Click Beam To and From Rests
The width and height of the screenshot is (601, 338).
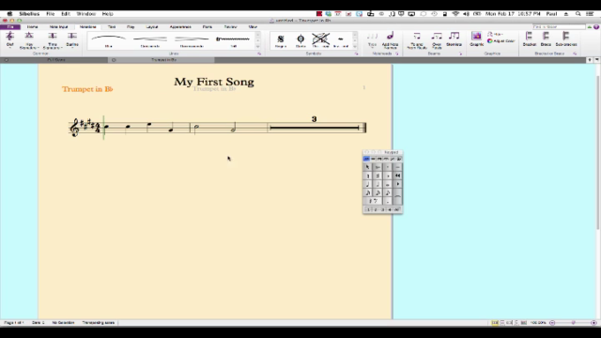pos(417,40)
